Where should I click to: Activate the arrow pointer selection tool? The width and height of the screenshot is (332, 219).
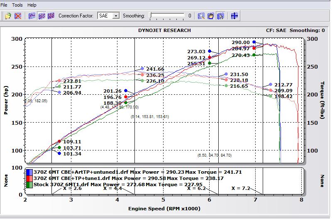click(x=220, y=16)
